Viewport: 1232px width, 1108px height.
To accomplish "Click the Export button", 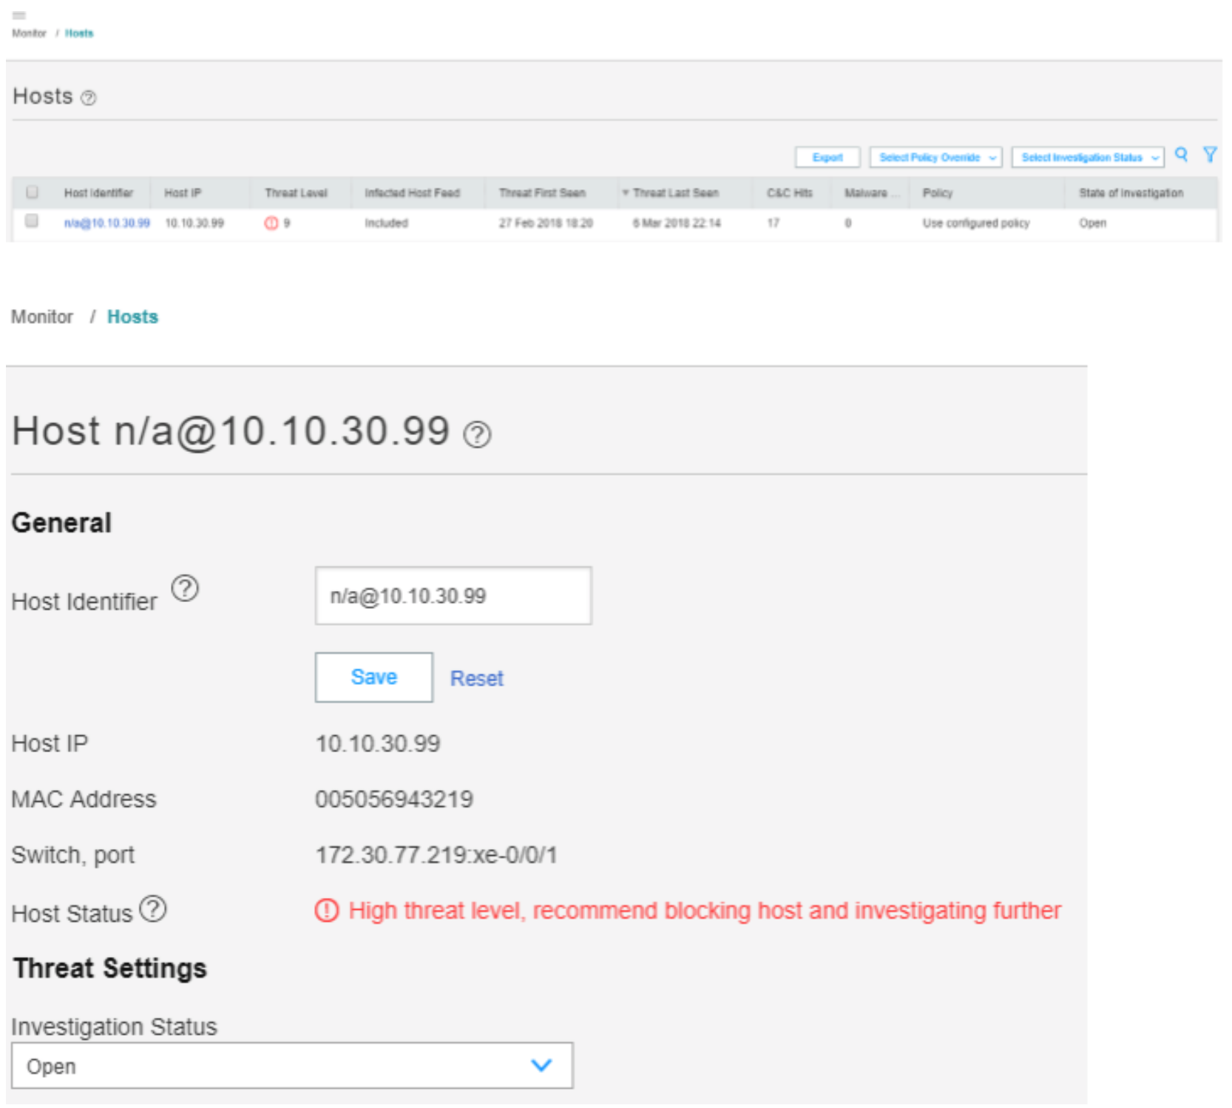I will click(827, 158).
